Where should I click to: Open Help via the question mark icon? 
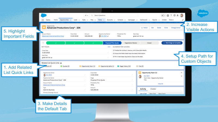click(x=171, y=16)
